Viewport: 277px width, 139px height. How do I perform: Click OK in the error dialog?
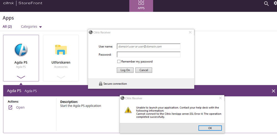tap(210, 128)
